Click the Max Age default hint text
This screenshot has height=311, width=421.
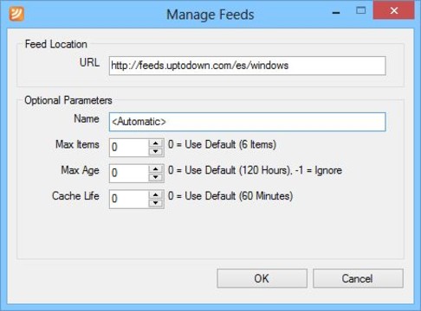[255, 170]
